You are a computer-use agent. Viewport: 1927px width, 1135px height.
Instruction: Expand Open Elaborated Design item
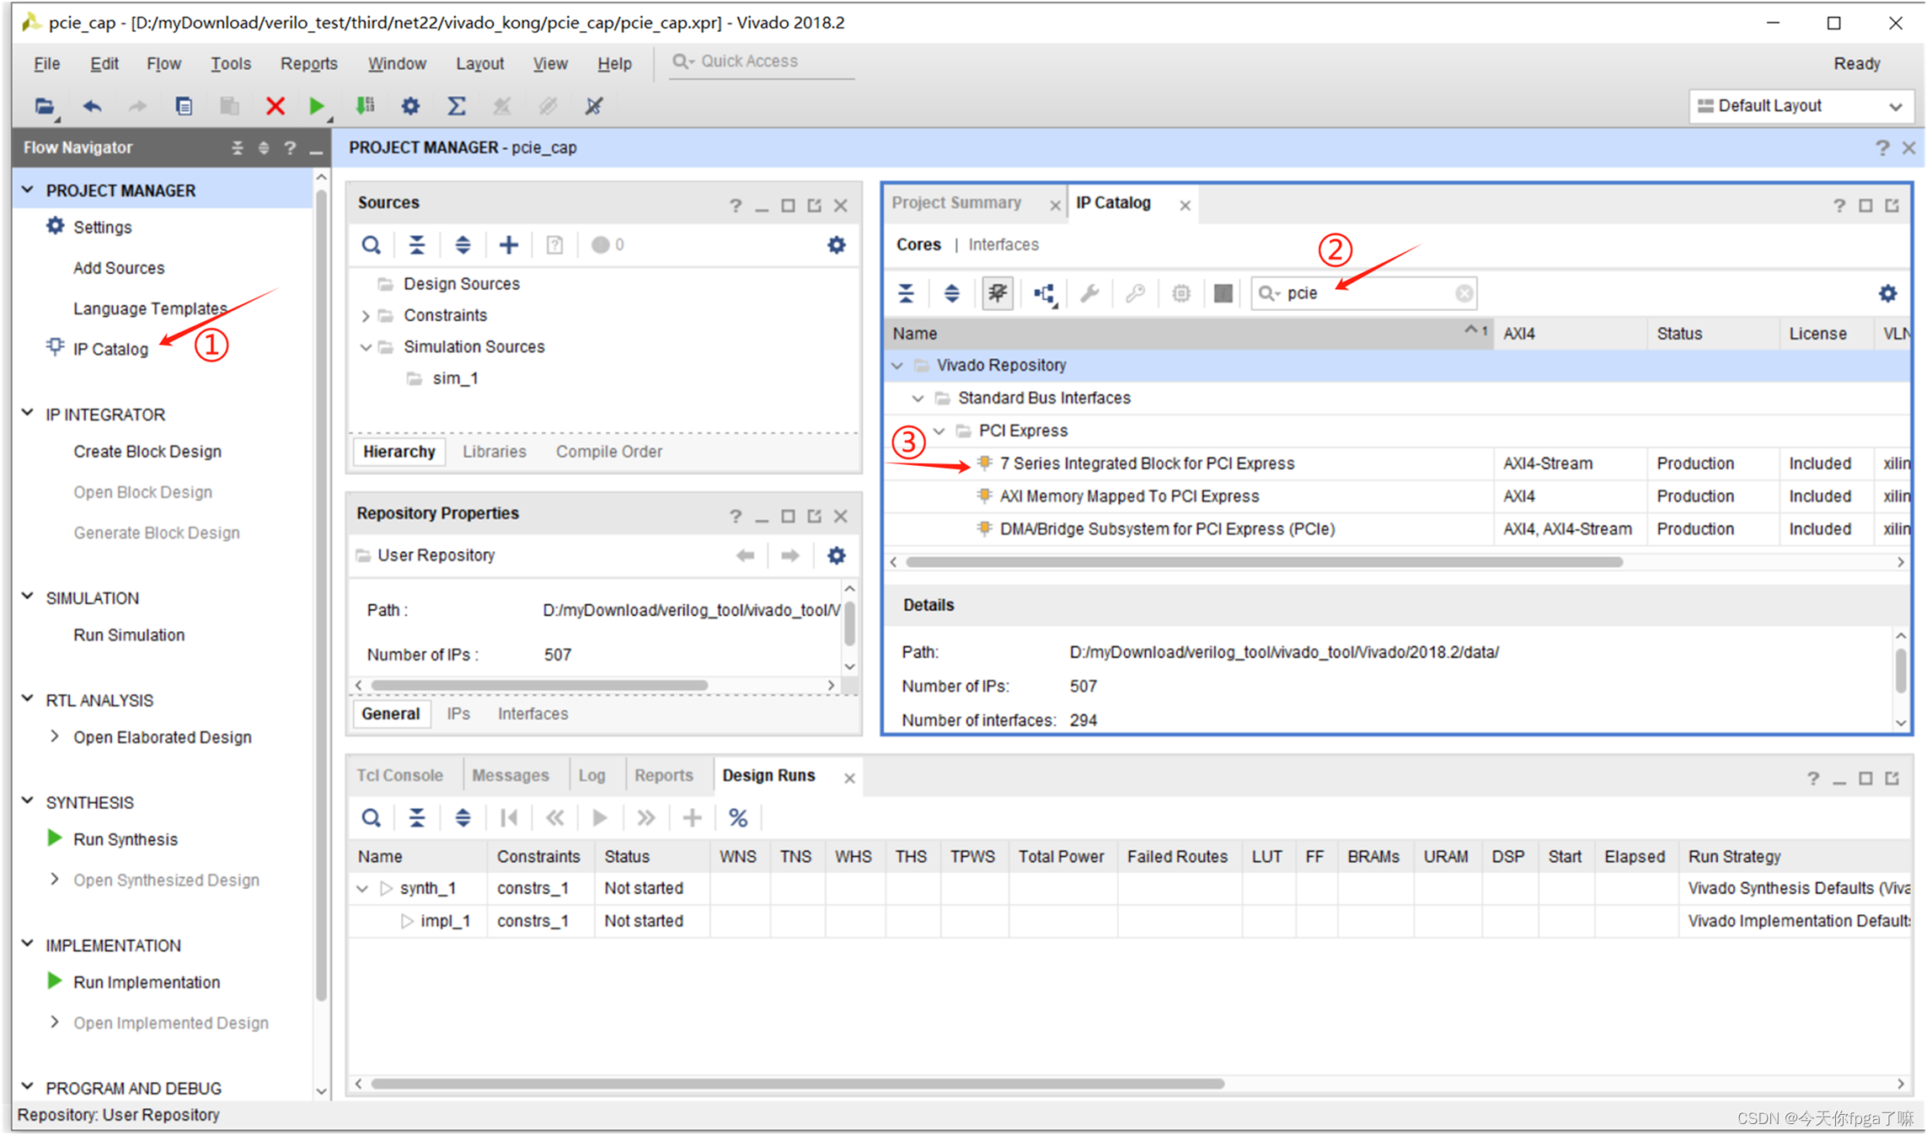(55, 737)
